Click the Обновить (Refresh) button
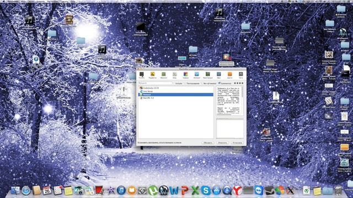Image resolution: width=353 pixels, height=198 pixels. 208,143
